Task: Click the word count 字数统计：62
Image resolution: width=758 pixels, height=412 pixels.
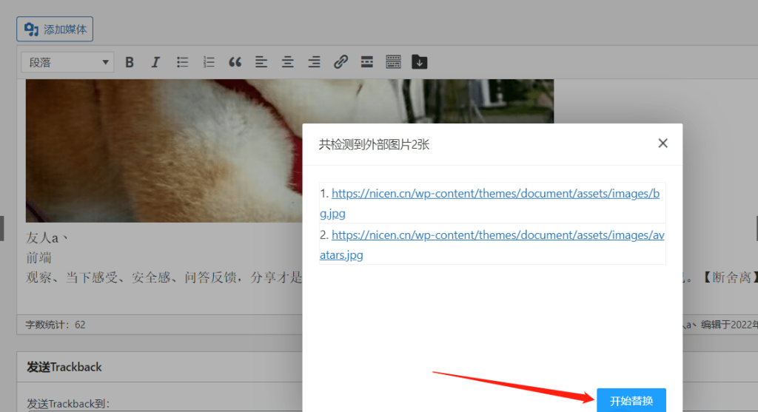Action: pos(55,325)
